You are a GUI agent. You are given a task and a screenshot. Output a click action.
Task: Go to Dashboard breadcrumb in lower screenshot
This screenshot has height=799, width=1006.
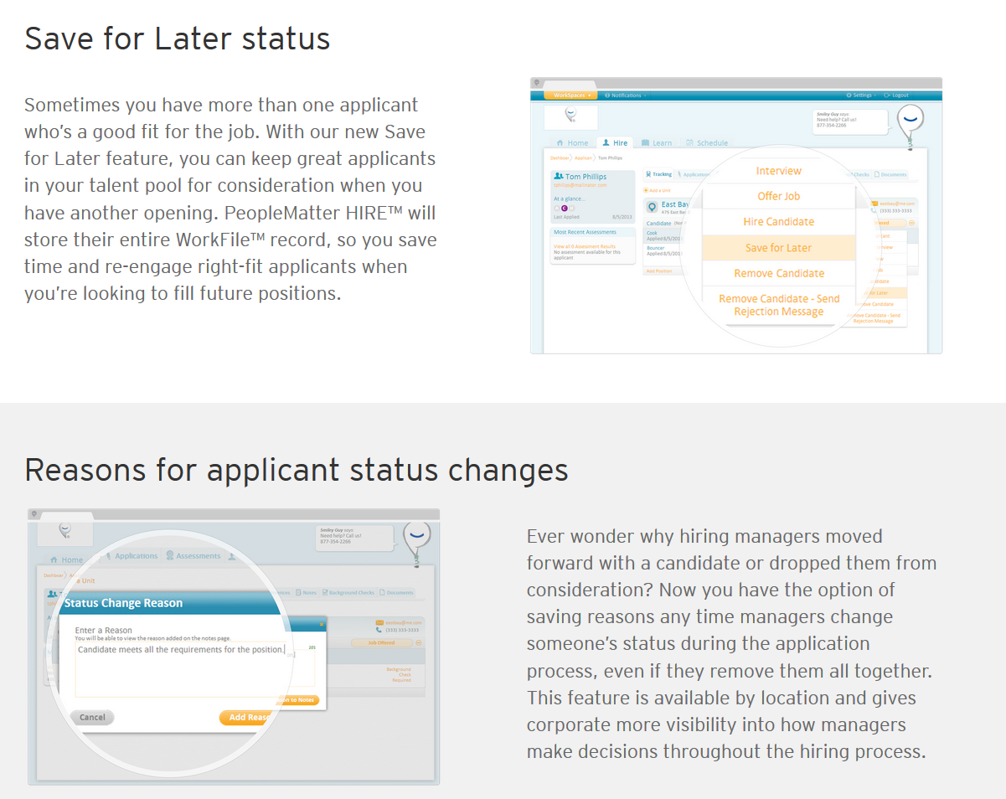(x=53, y=575)
